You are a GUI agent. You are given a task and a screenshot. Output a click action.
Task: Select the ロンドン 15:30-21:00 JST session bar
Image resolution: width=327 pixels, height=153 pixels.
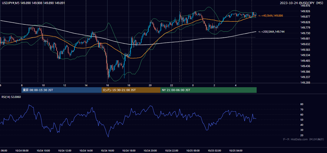click(x=131, y=90)
